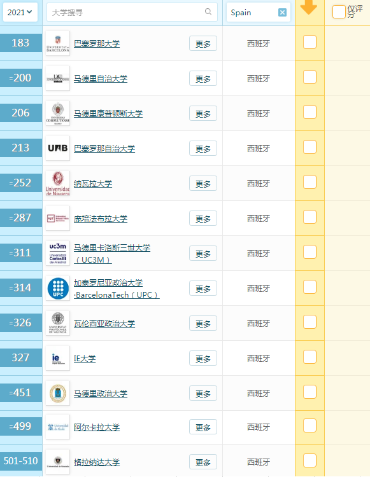
Task: Tick the checkbox for rank 183 row
Action: pyautogui.click(x=310, y=42)
